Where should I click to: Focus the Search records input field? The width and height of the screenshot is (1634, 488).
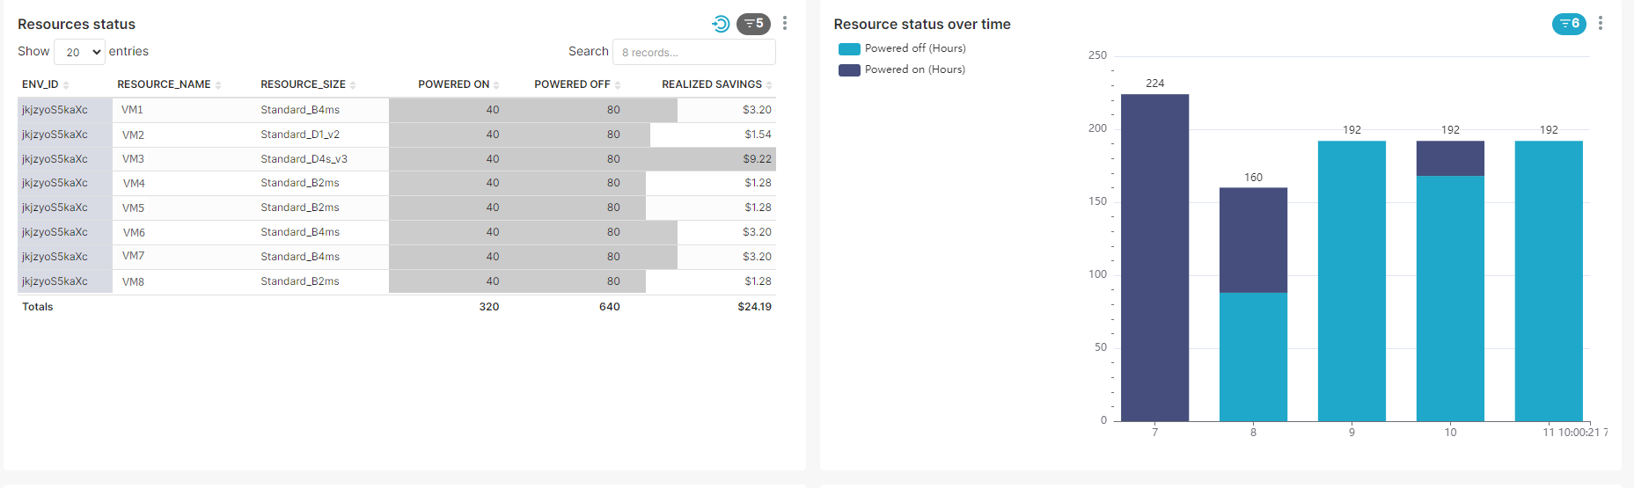[x=693, y=52]
